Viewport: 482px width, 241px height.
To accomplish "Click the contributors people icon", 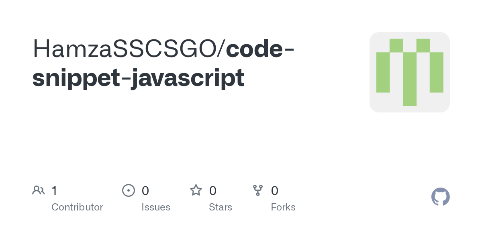I will tap(39, 190).
